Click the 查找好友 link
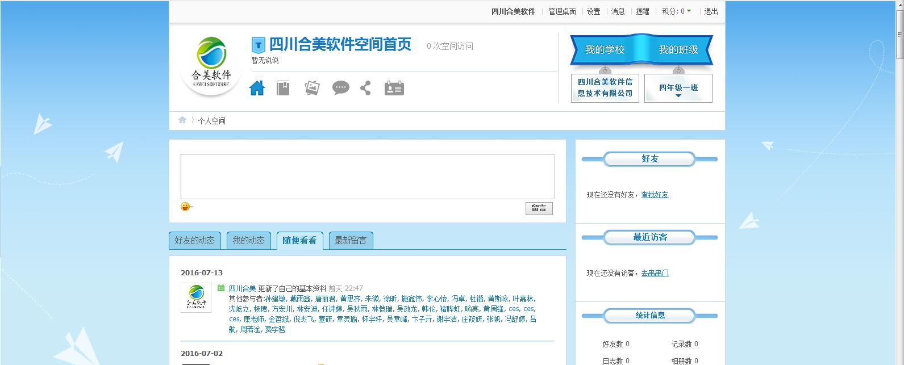Screen dimensions: 904x365 [655, 195]
